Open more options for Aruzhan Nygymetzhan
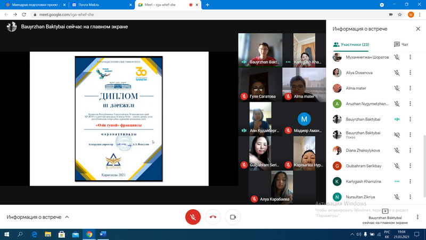The image size is (426, 240). 410,103
